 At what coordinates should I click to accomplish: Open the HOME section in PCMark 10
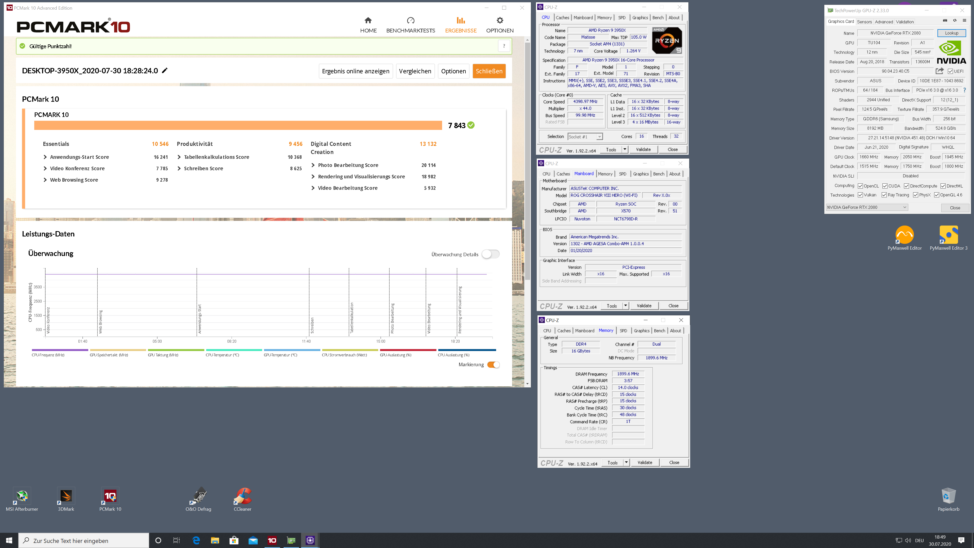[368, 25]
